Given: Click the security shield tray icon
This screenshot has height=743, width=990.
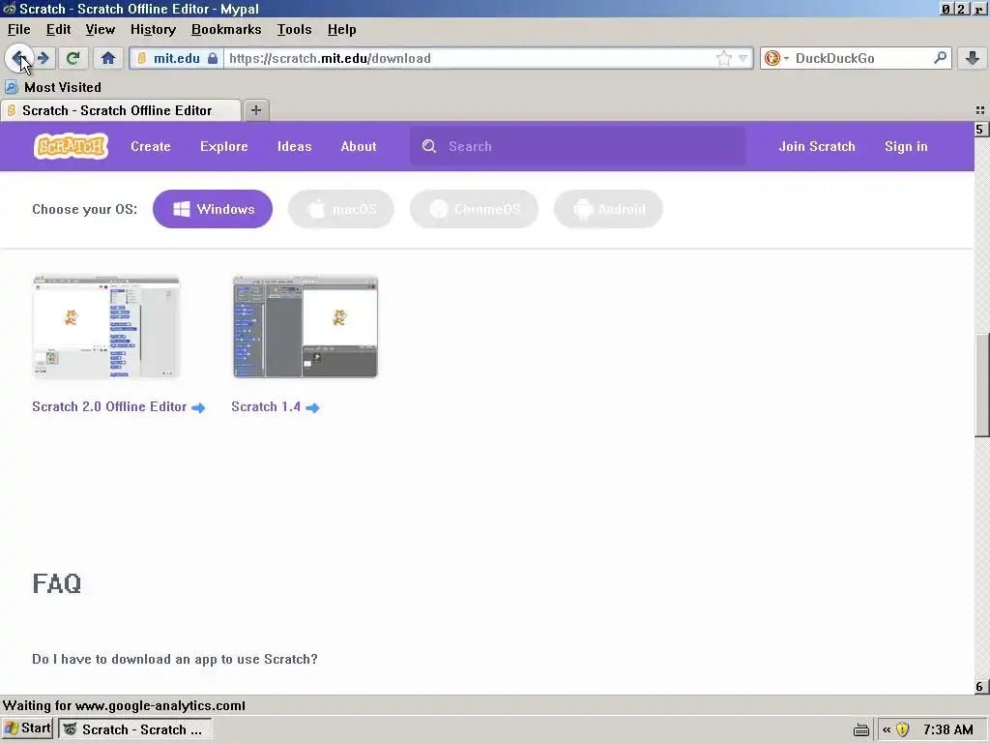Looking at the screenshot, I should (902, 729).
